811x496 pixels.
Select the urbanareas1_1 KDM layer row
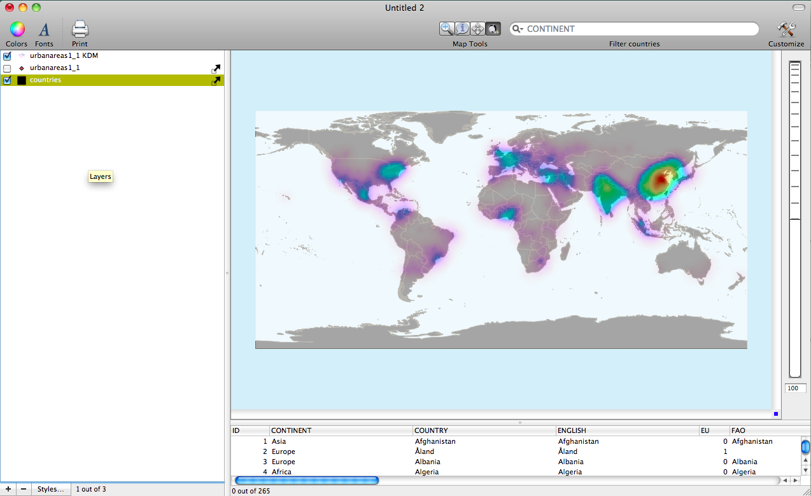[64, 56]
